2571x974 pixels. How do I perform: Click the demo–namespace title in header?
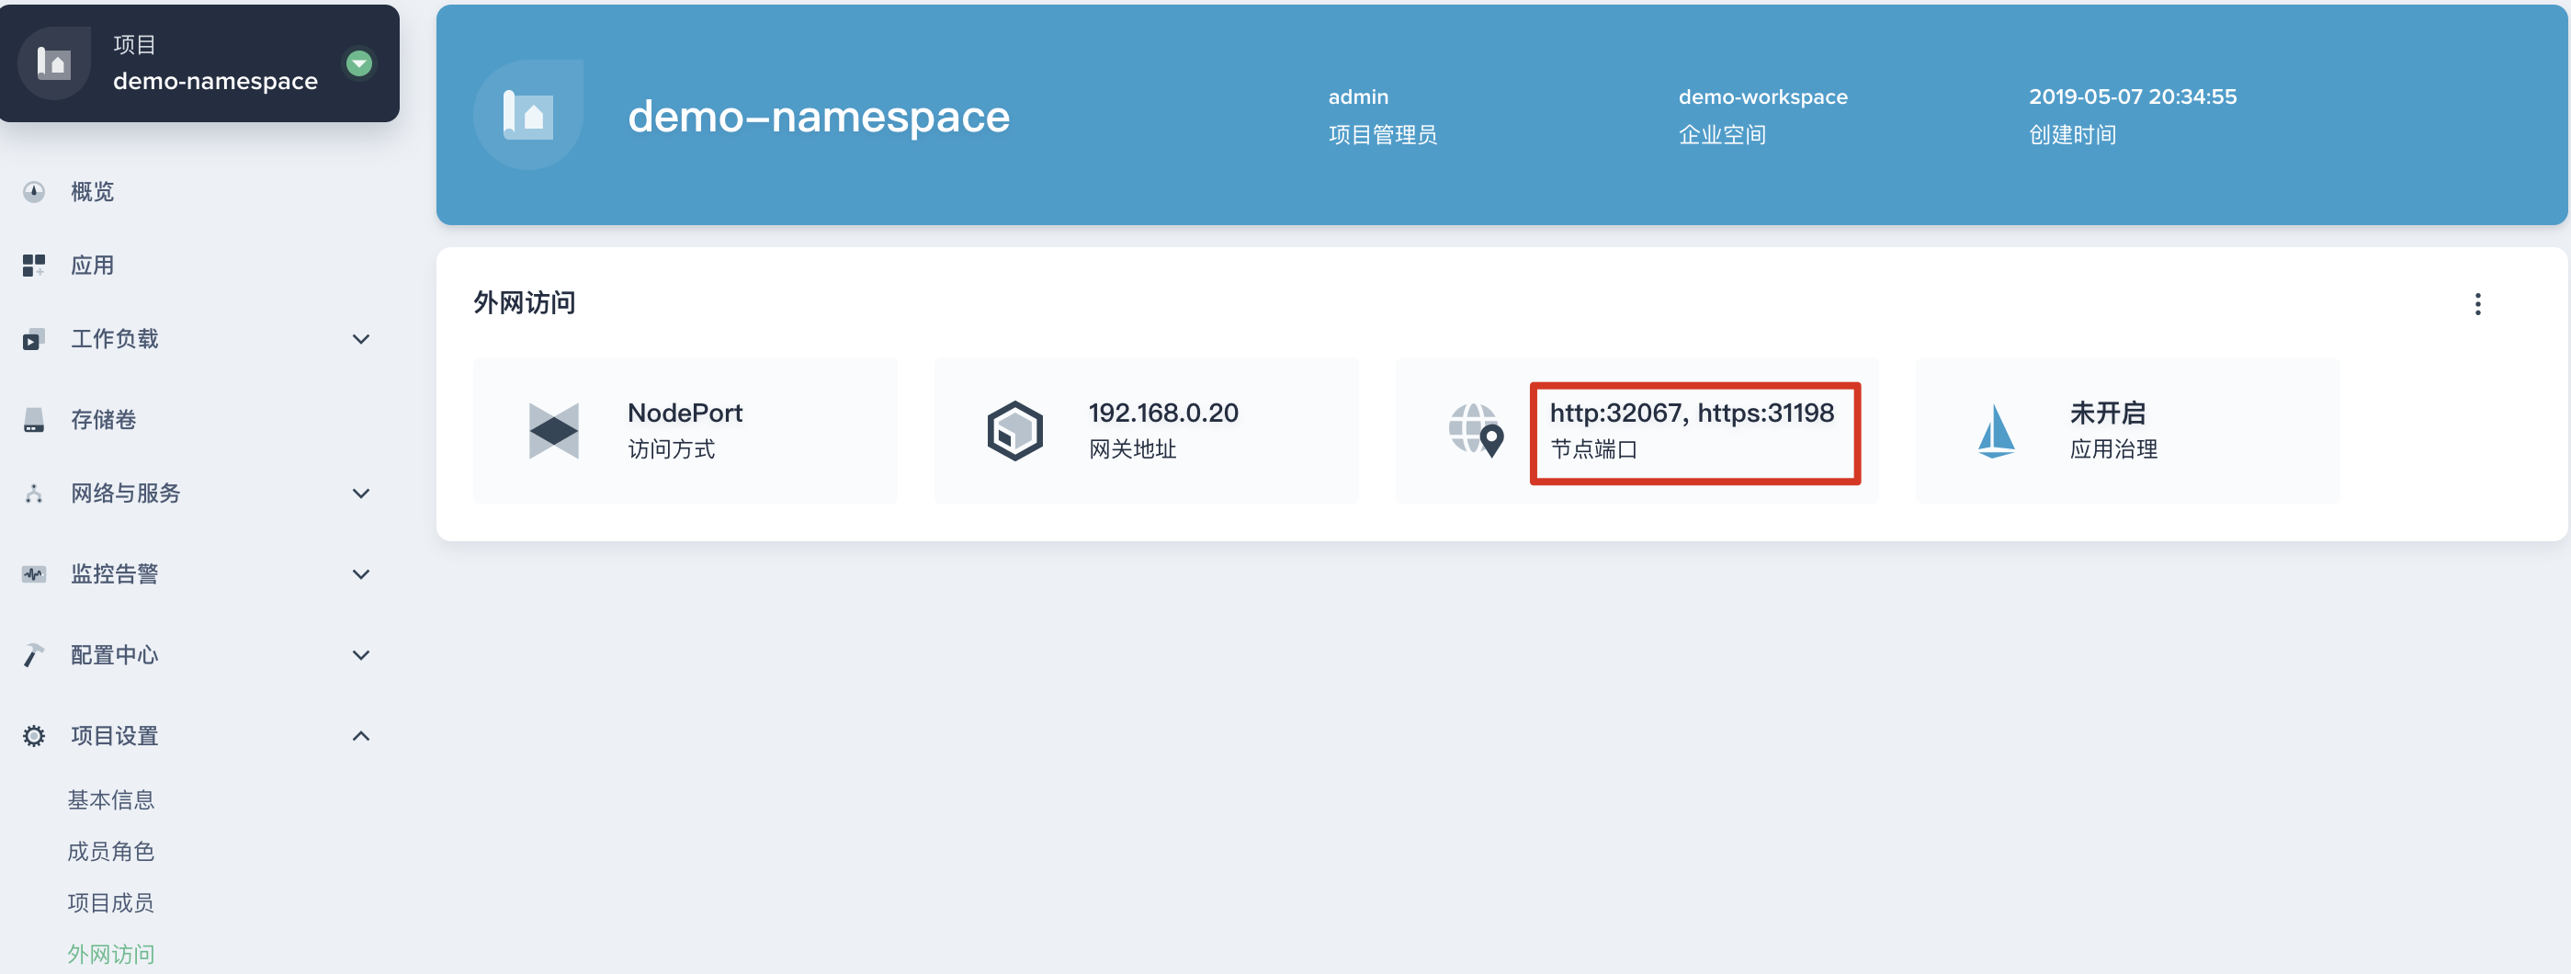[x=819, y=117]
